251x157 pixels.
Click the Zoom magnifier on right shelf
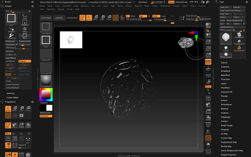[208, 42]
